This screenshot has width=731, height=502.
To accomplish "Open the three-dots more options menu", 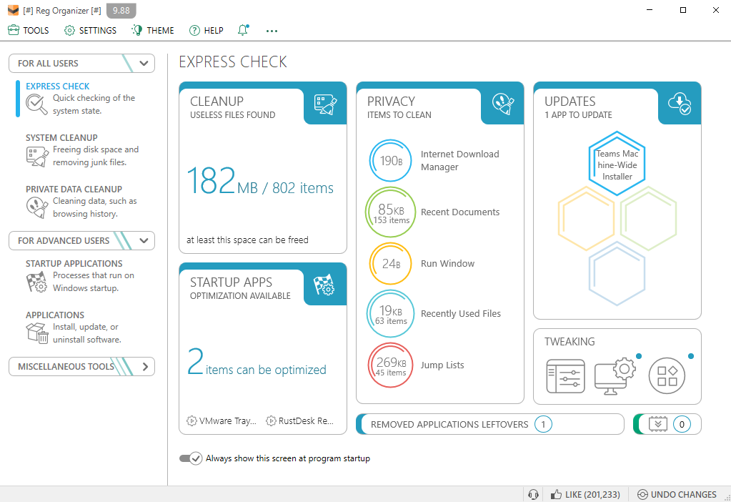I will [x=272, y=31].
